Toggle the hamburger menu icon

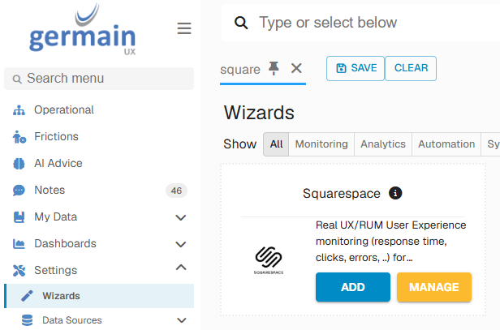point(184,28)
